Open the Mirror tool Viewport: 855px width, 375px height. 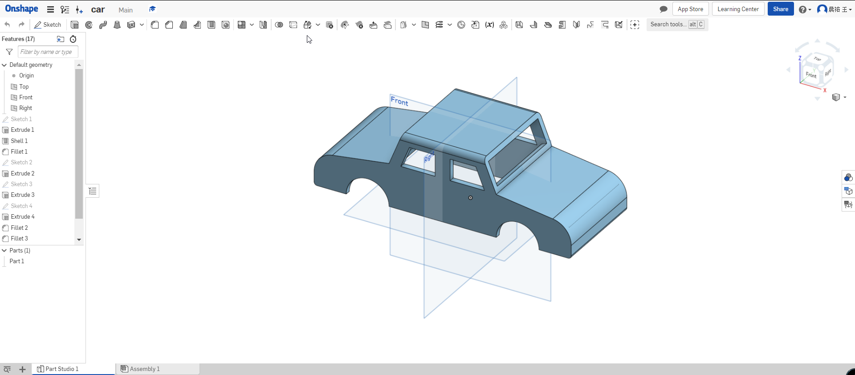point(263,25)
